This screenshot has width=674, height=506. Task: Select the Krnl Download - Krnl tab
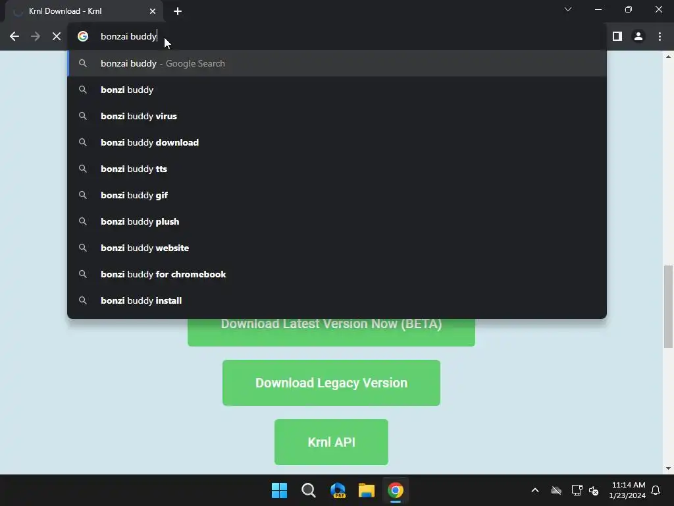84,11
